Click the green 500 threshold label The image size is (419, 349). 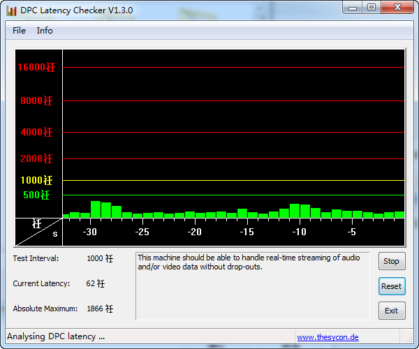(x=36, y=195)
